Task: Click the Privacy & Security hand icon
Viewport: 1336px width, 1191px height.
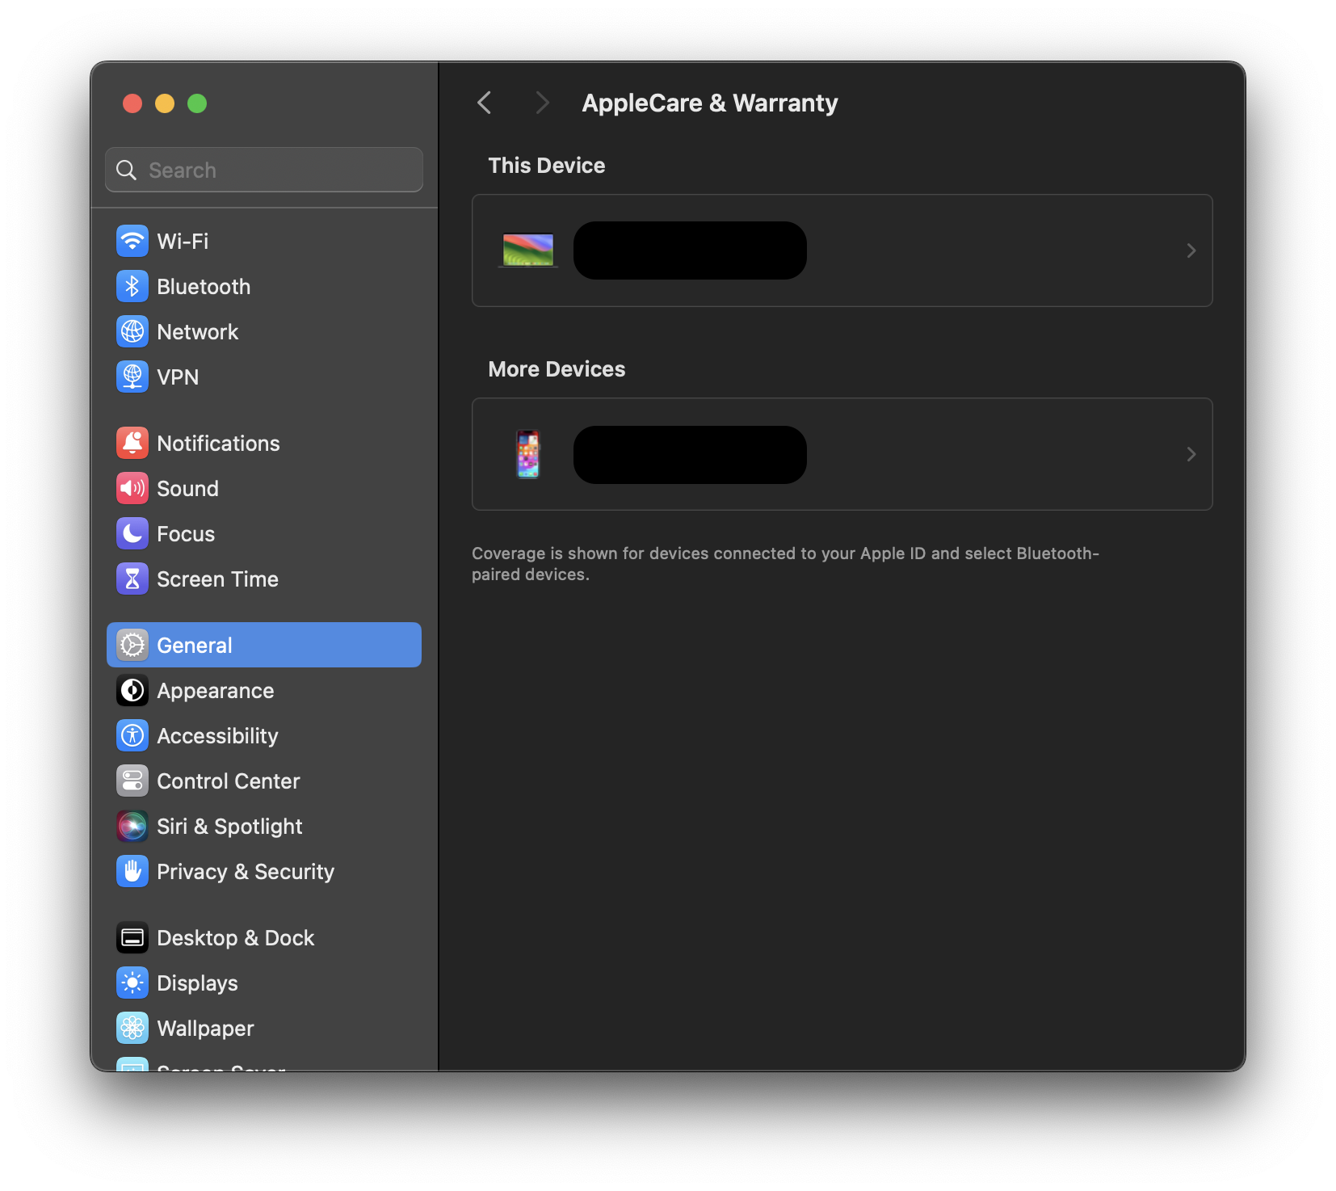Action: tap(132, 871)
